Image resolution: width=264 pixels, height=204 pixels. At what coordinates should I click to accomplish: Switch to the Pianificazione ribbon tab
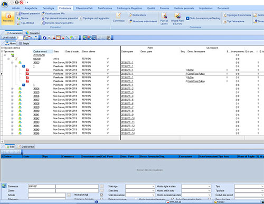coord(105,8)
